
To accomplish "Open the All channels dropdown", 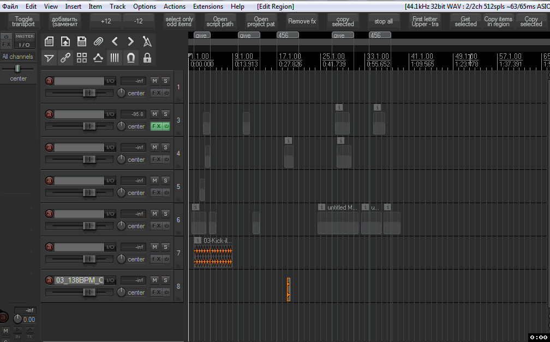I will click(18, 56).
